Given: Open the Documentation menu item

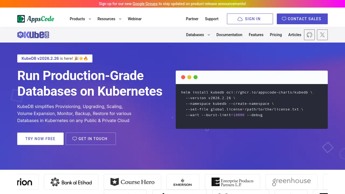Looking at the screenshot, I should pos(229,35).
